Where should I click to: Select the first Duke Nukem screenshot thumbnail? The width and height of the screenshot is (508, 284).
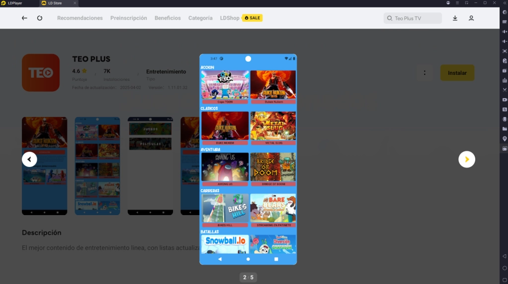click(44, 166)
